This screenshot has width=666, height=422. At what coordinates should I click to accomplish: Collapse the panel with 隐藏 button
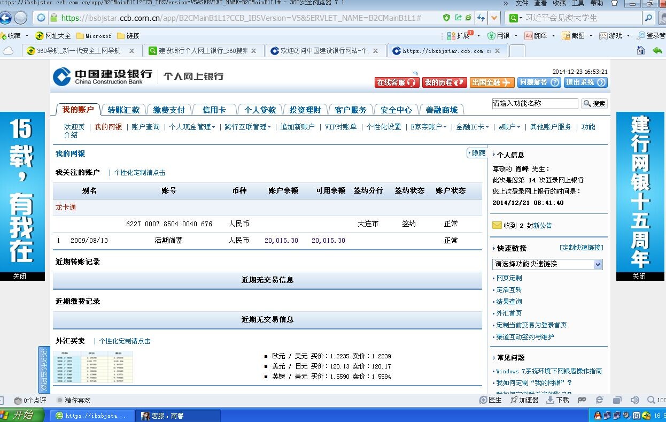[477, 154]
